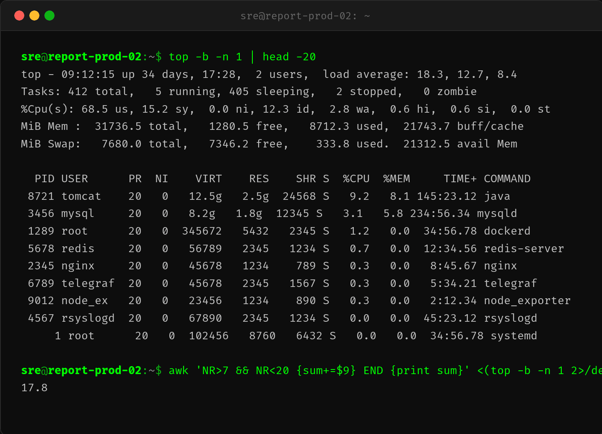Image resolution: width=602 pixels, height=434 pixels.
Task: Select VIRT value 102456 for systemd
Action: 209,336
